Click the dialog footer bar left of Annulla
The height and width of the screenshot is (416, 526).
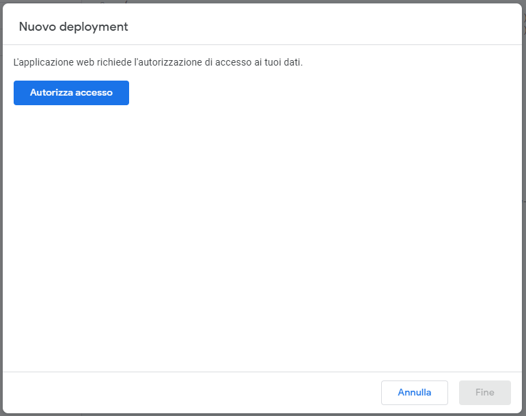[191, 393]
